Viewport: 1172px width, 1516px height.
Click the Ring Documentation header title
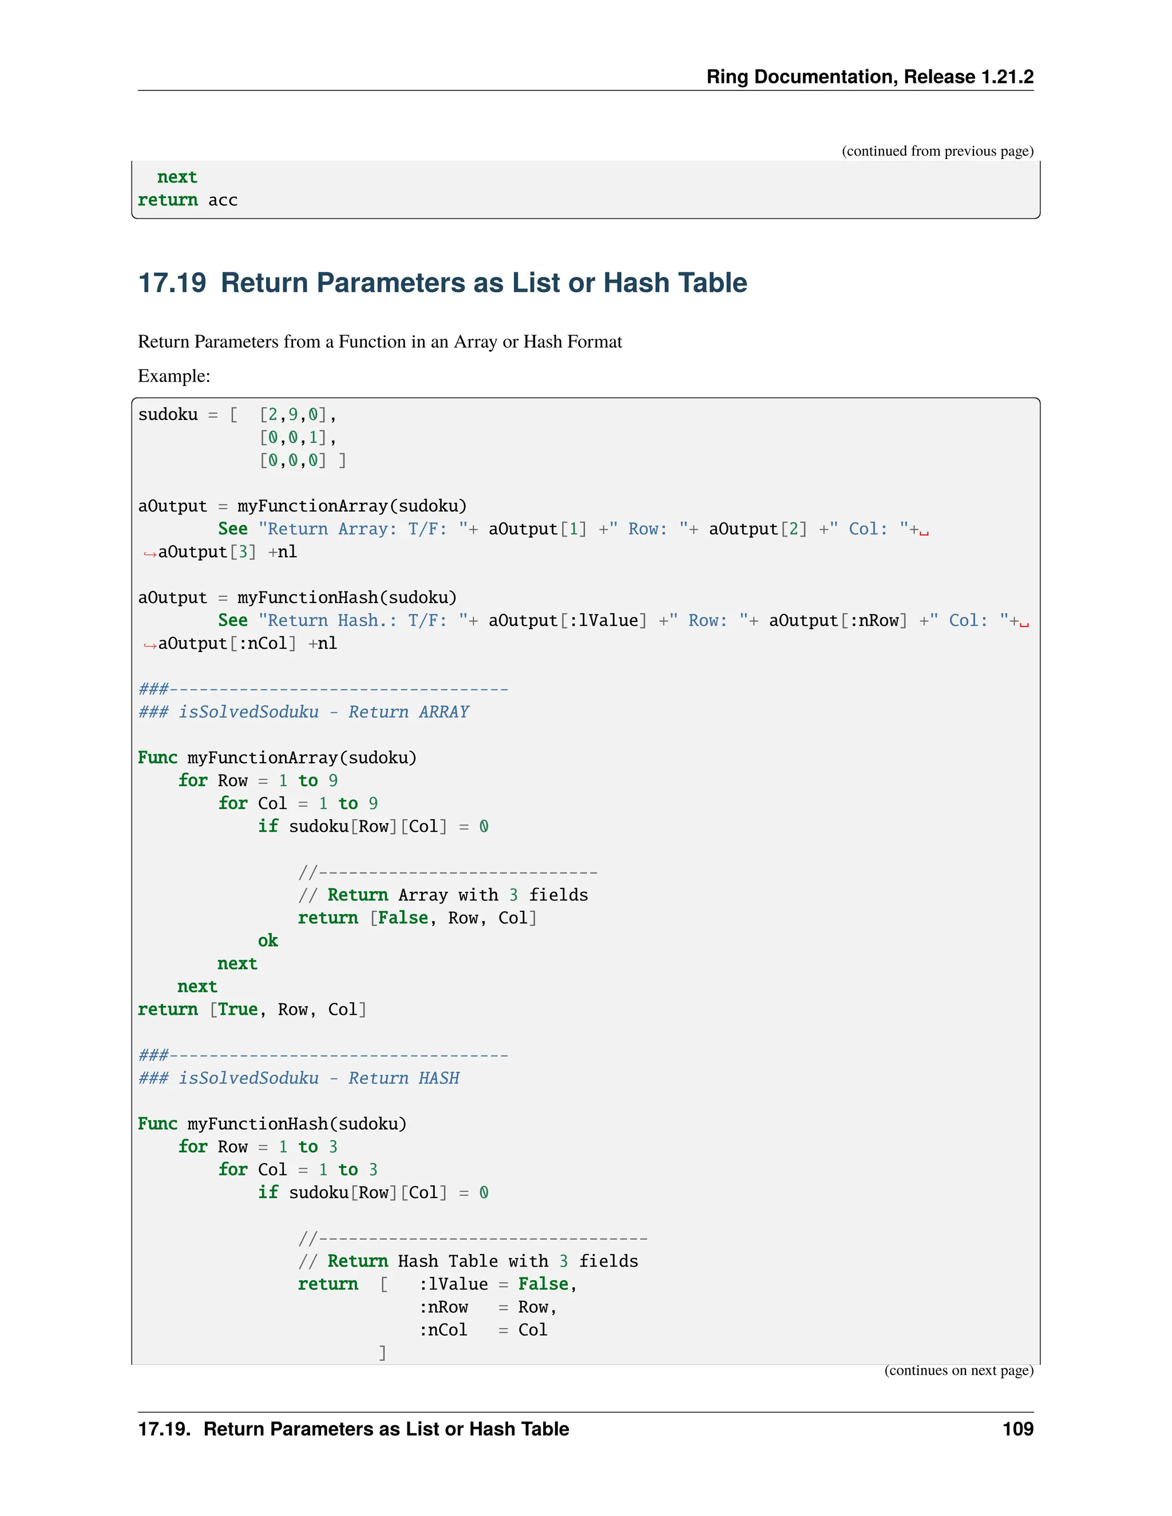tap(869, 76)
